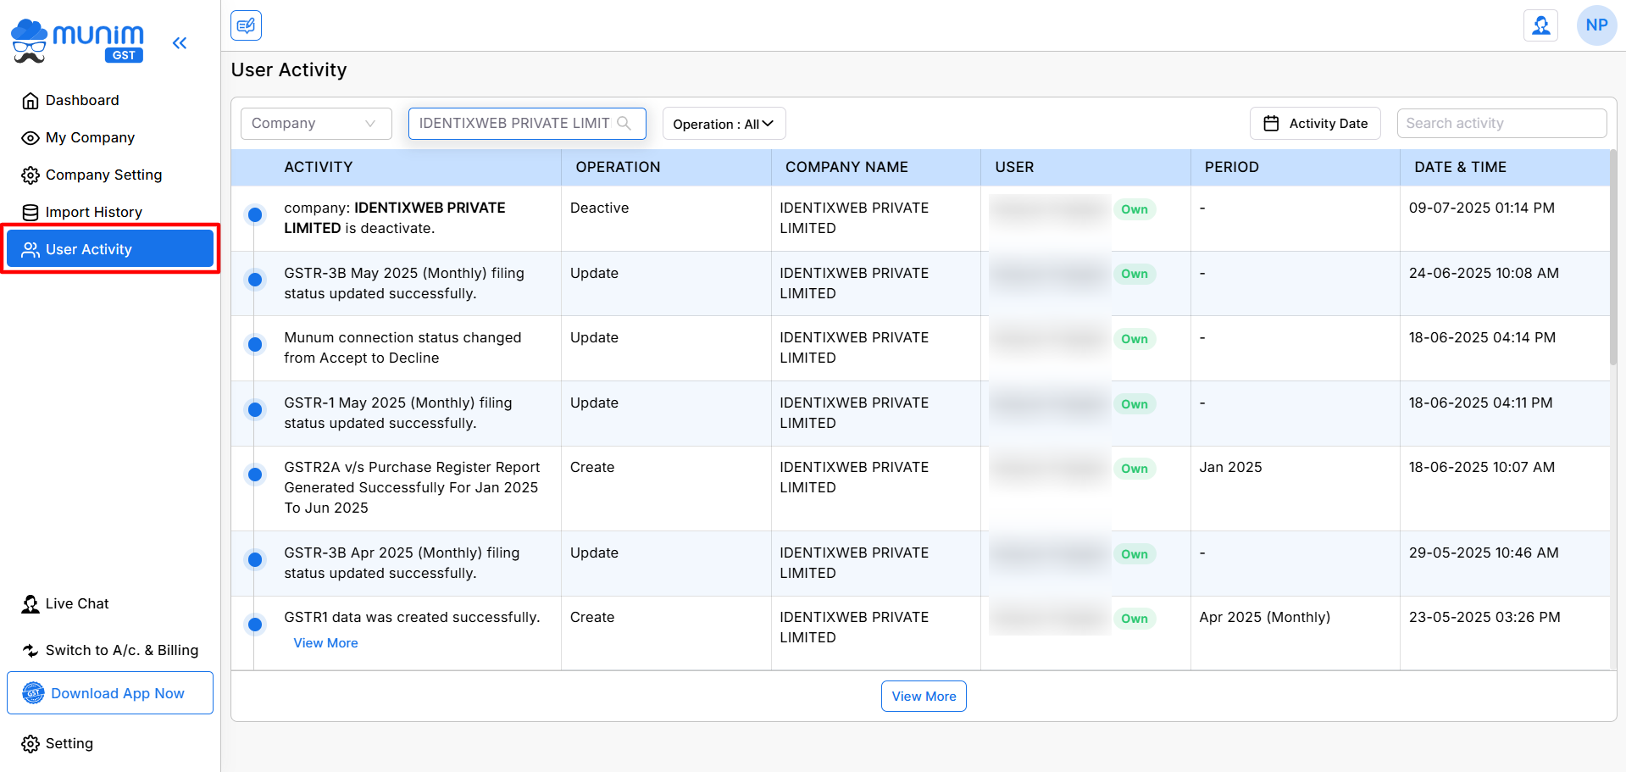Viewport: 1626px width, 772px height.
Task: Click the Munim GST logo
Action: tap(77, 42)
